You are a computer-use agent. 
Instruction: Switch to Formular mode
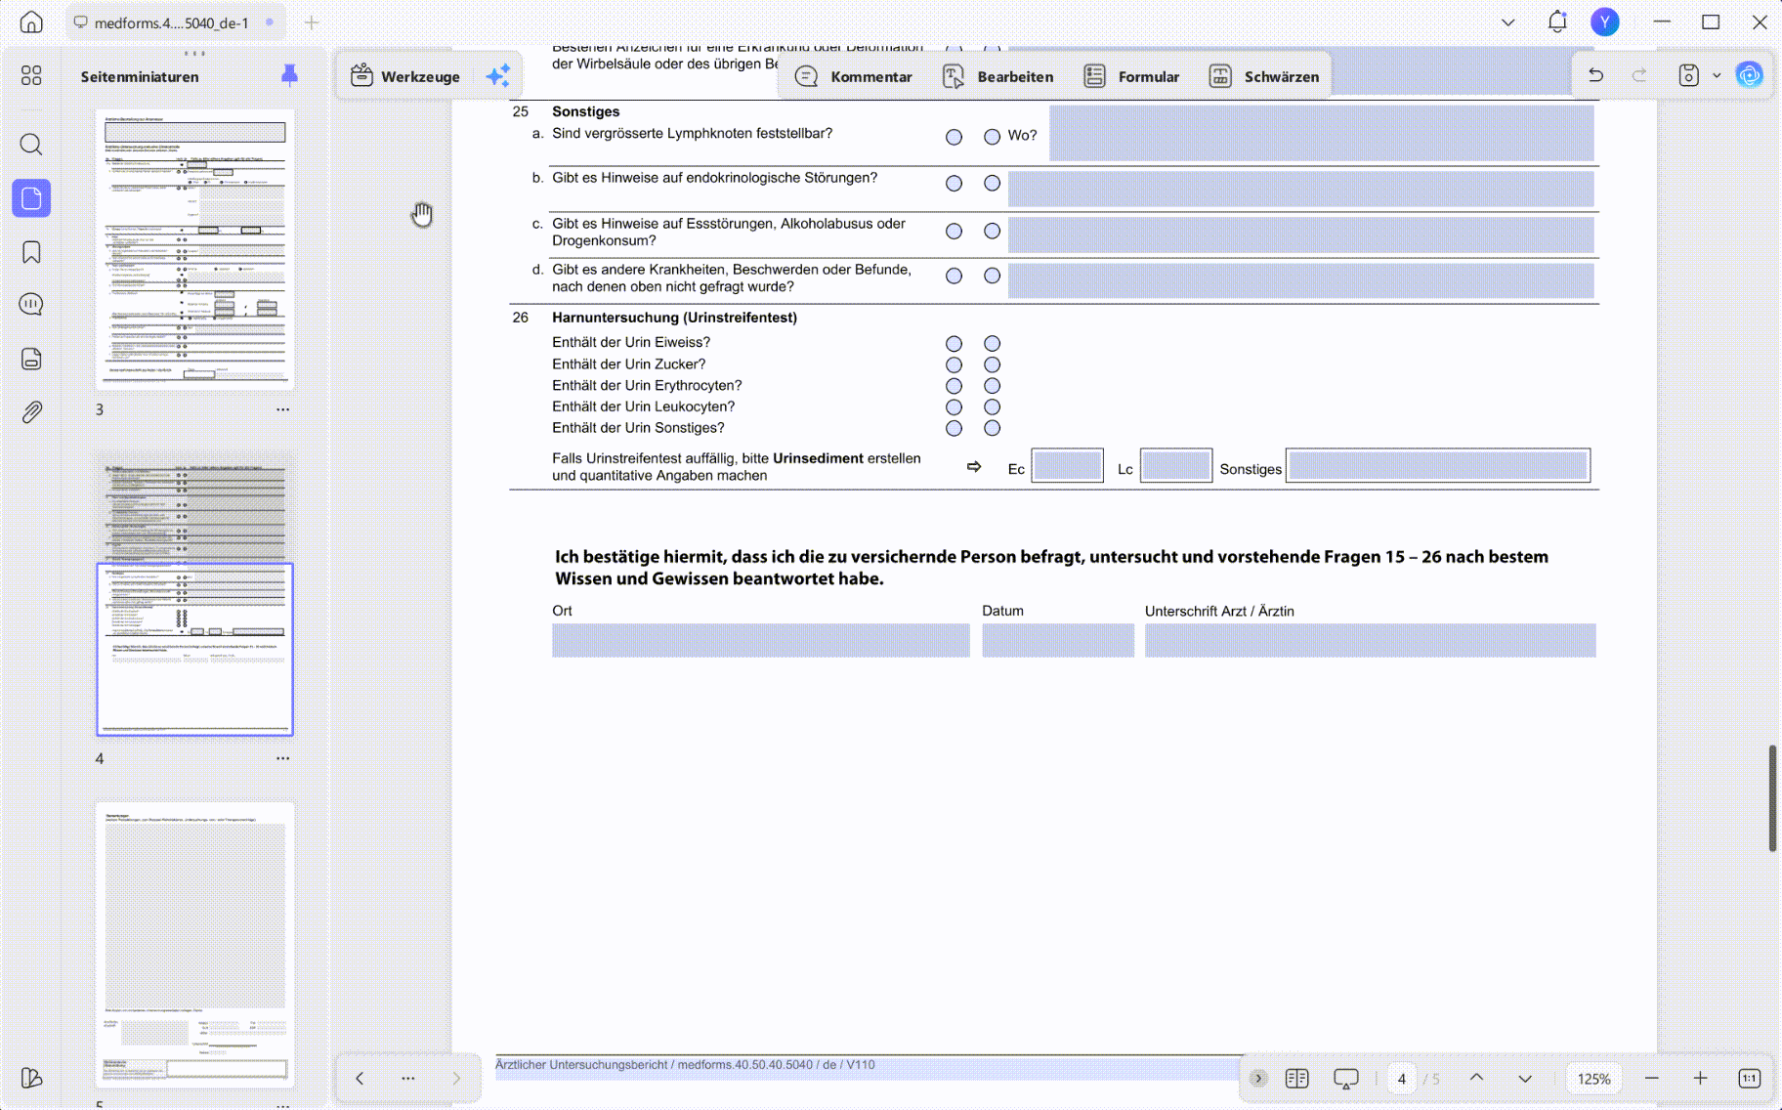1131,76
